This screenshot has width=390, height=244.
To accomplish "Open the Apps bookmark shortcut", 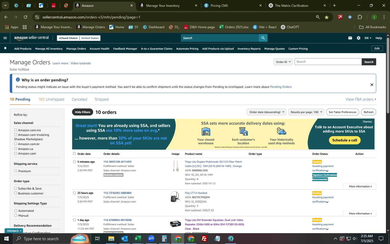I will coord(11,27).
